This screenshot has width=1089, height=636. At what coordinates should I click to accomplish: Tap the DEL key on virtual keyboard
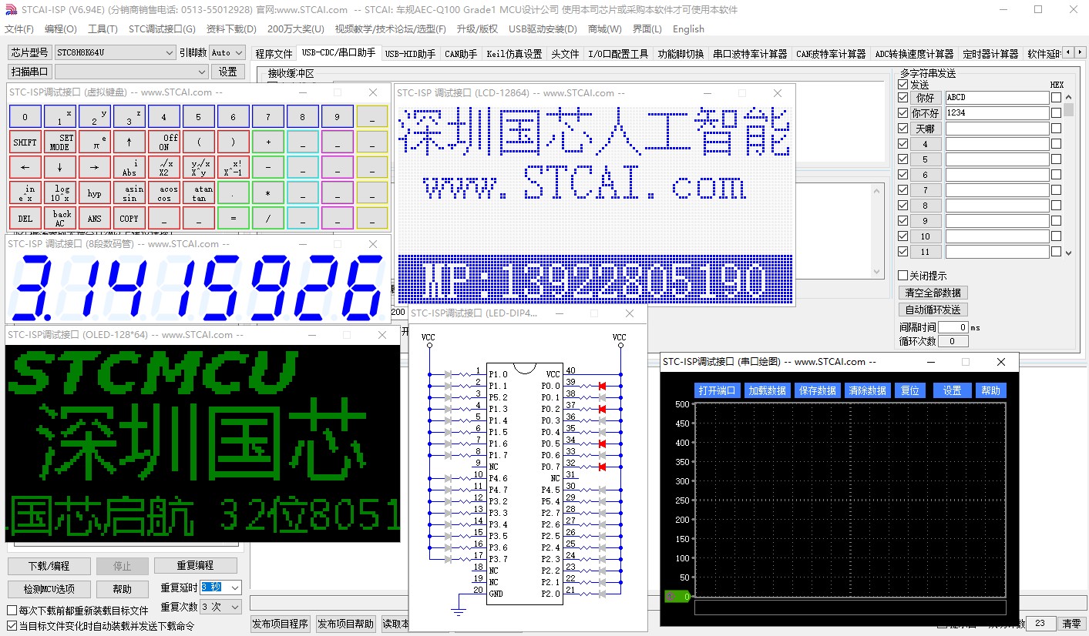[25, 219]
